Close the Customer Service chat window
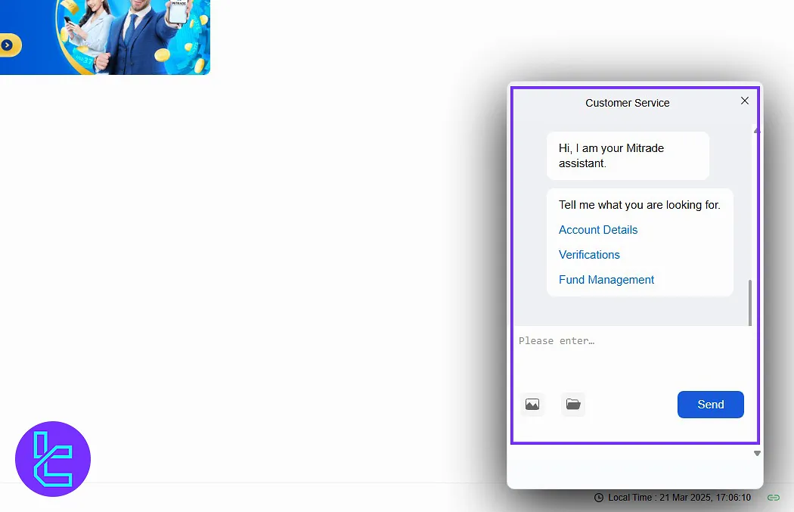This screenshot has width=794, height=512. click(745, 101)
